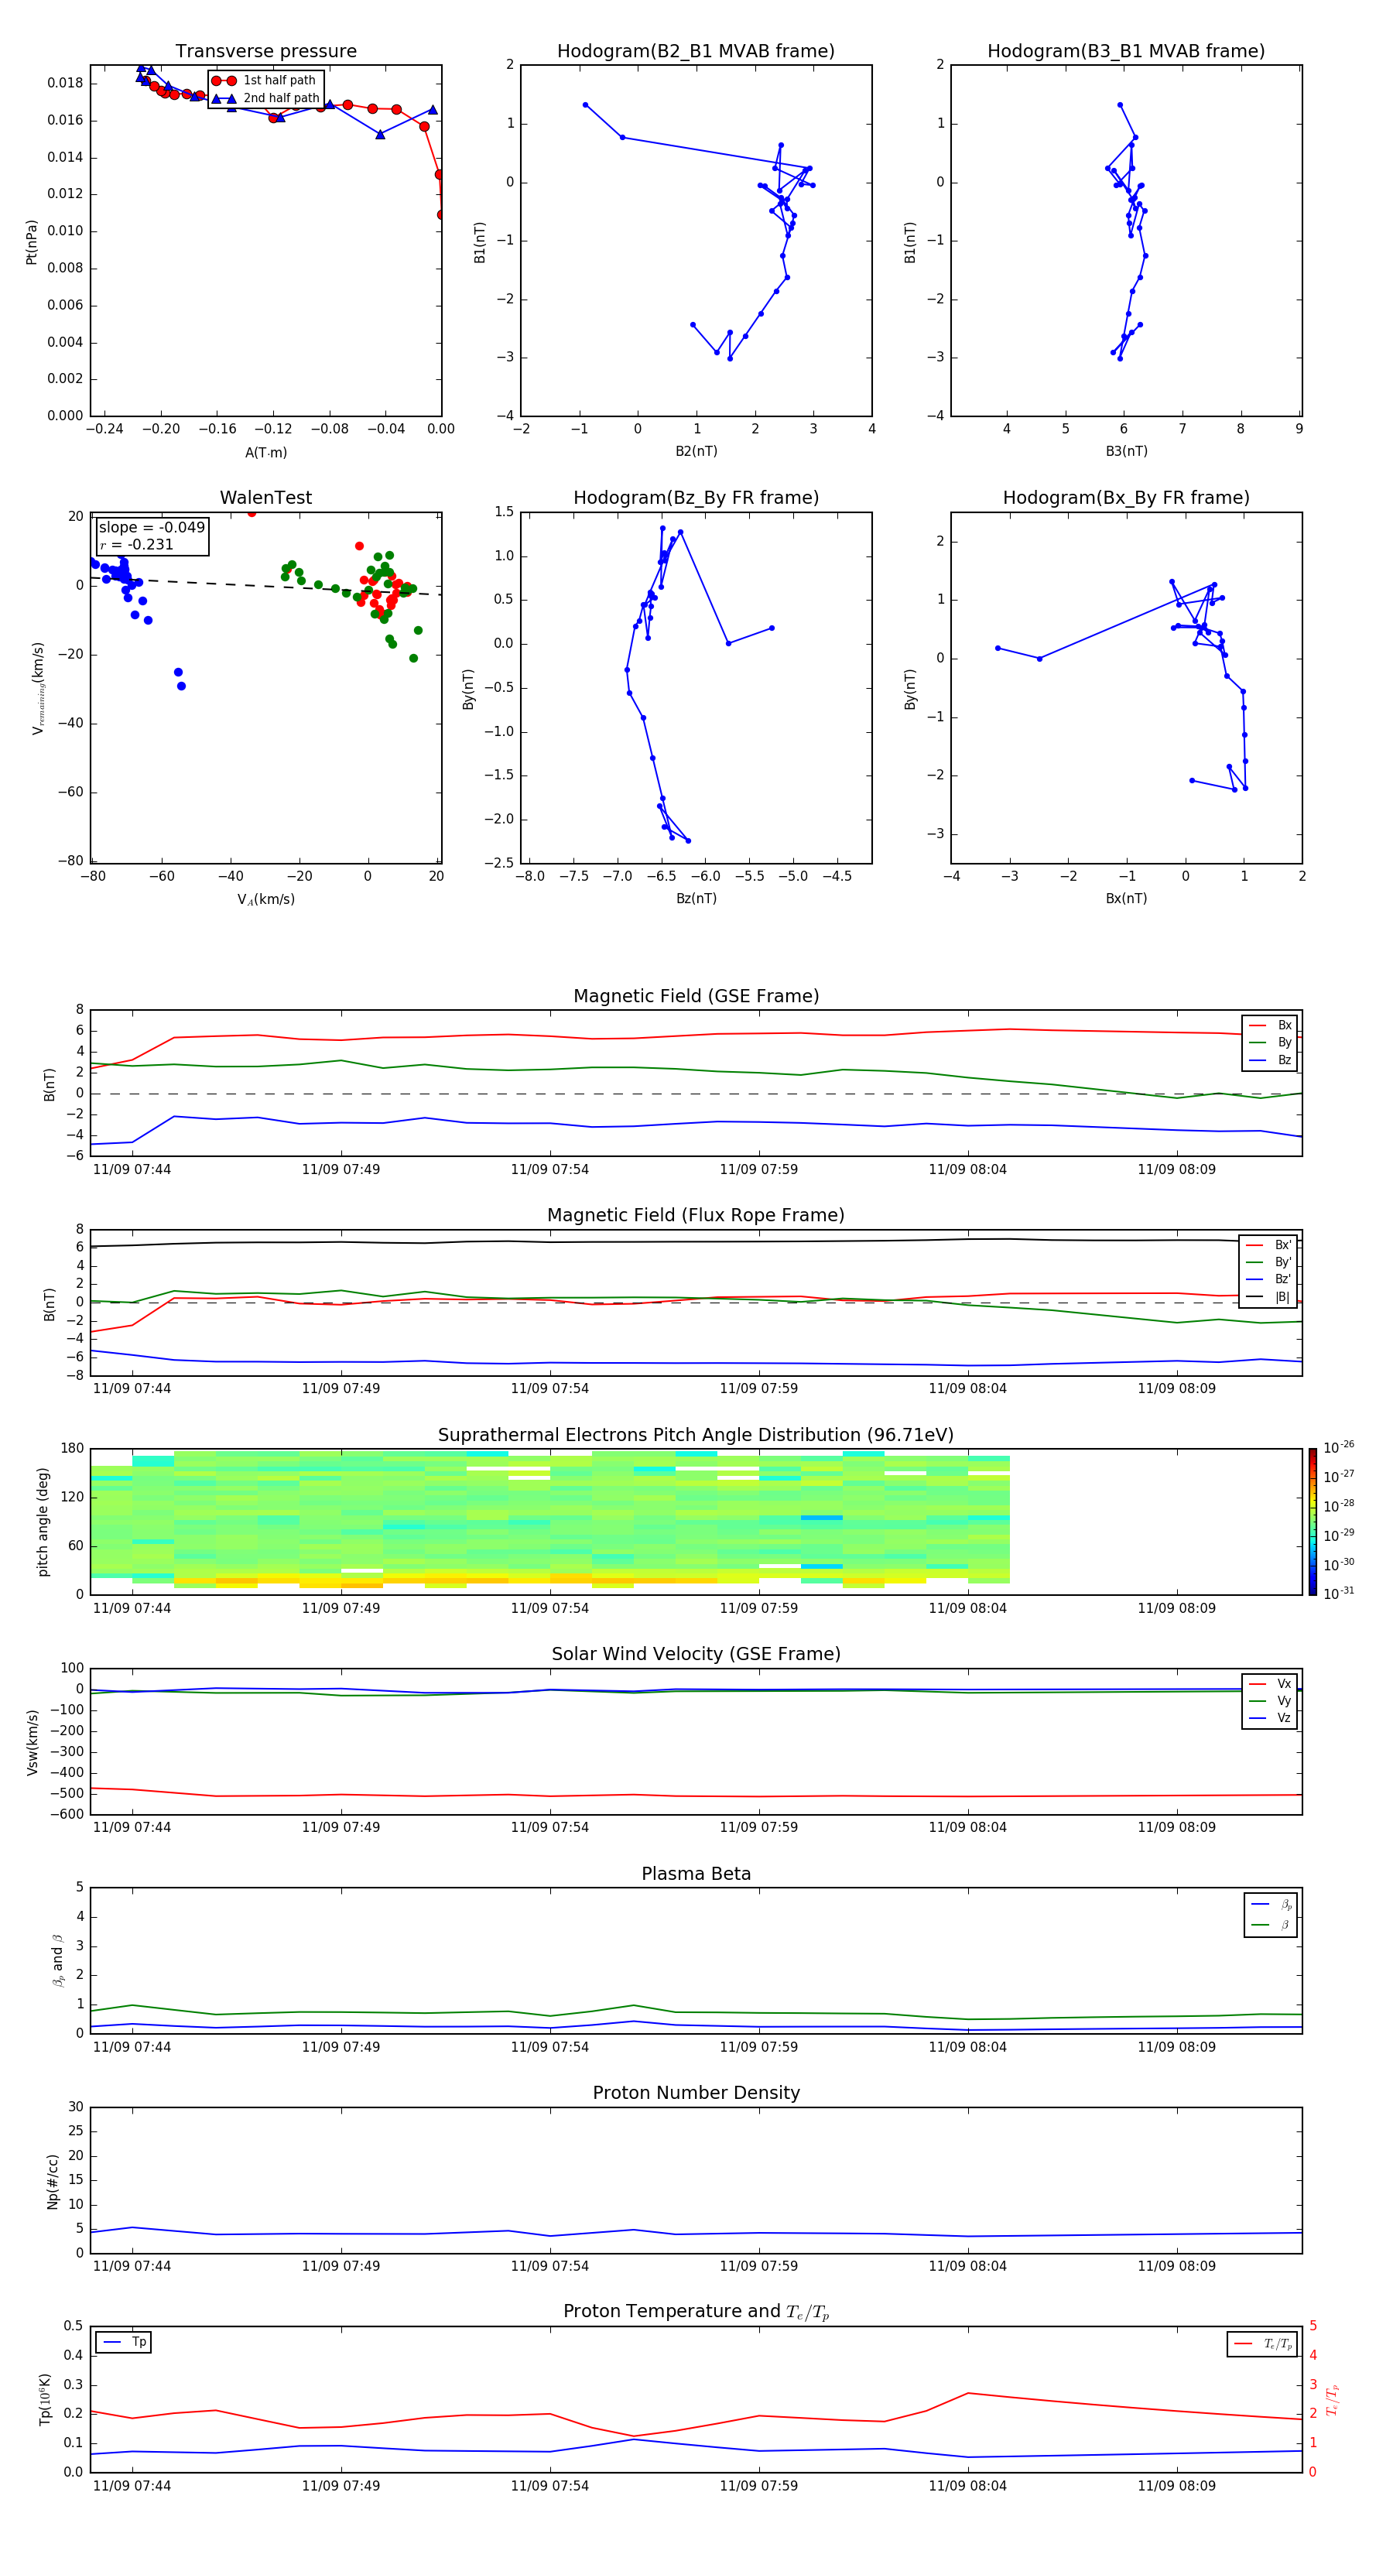Click the Suprathermal Electrons Pitch Angle Distribution title
The width and height of the screenshot is (1393, 2554).
pos(696,1435)
